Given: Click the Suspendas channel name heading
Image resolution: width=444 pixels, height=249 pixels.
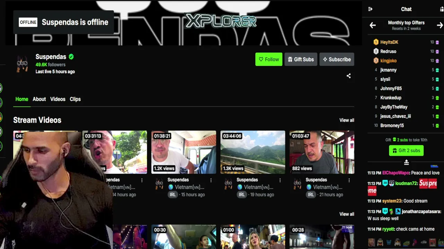Looking at the screenshot, I should coord(51,57).
